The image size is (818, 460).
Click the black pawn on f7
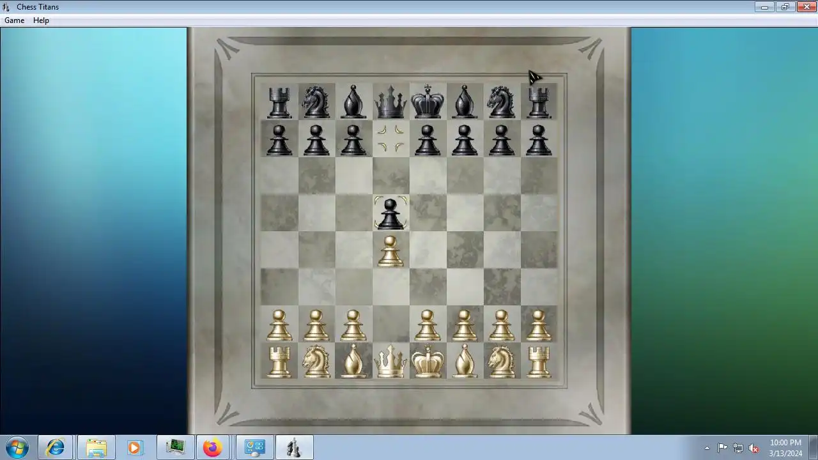point(465,140)
